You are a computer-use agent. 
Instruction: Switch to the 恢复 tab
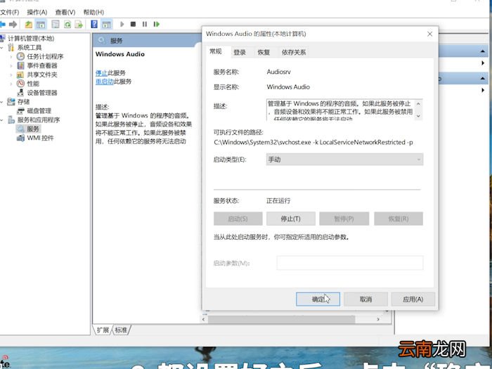click(x=264, y=53)
